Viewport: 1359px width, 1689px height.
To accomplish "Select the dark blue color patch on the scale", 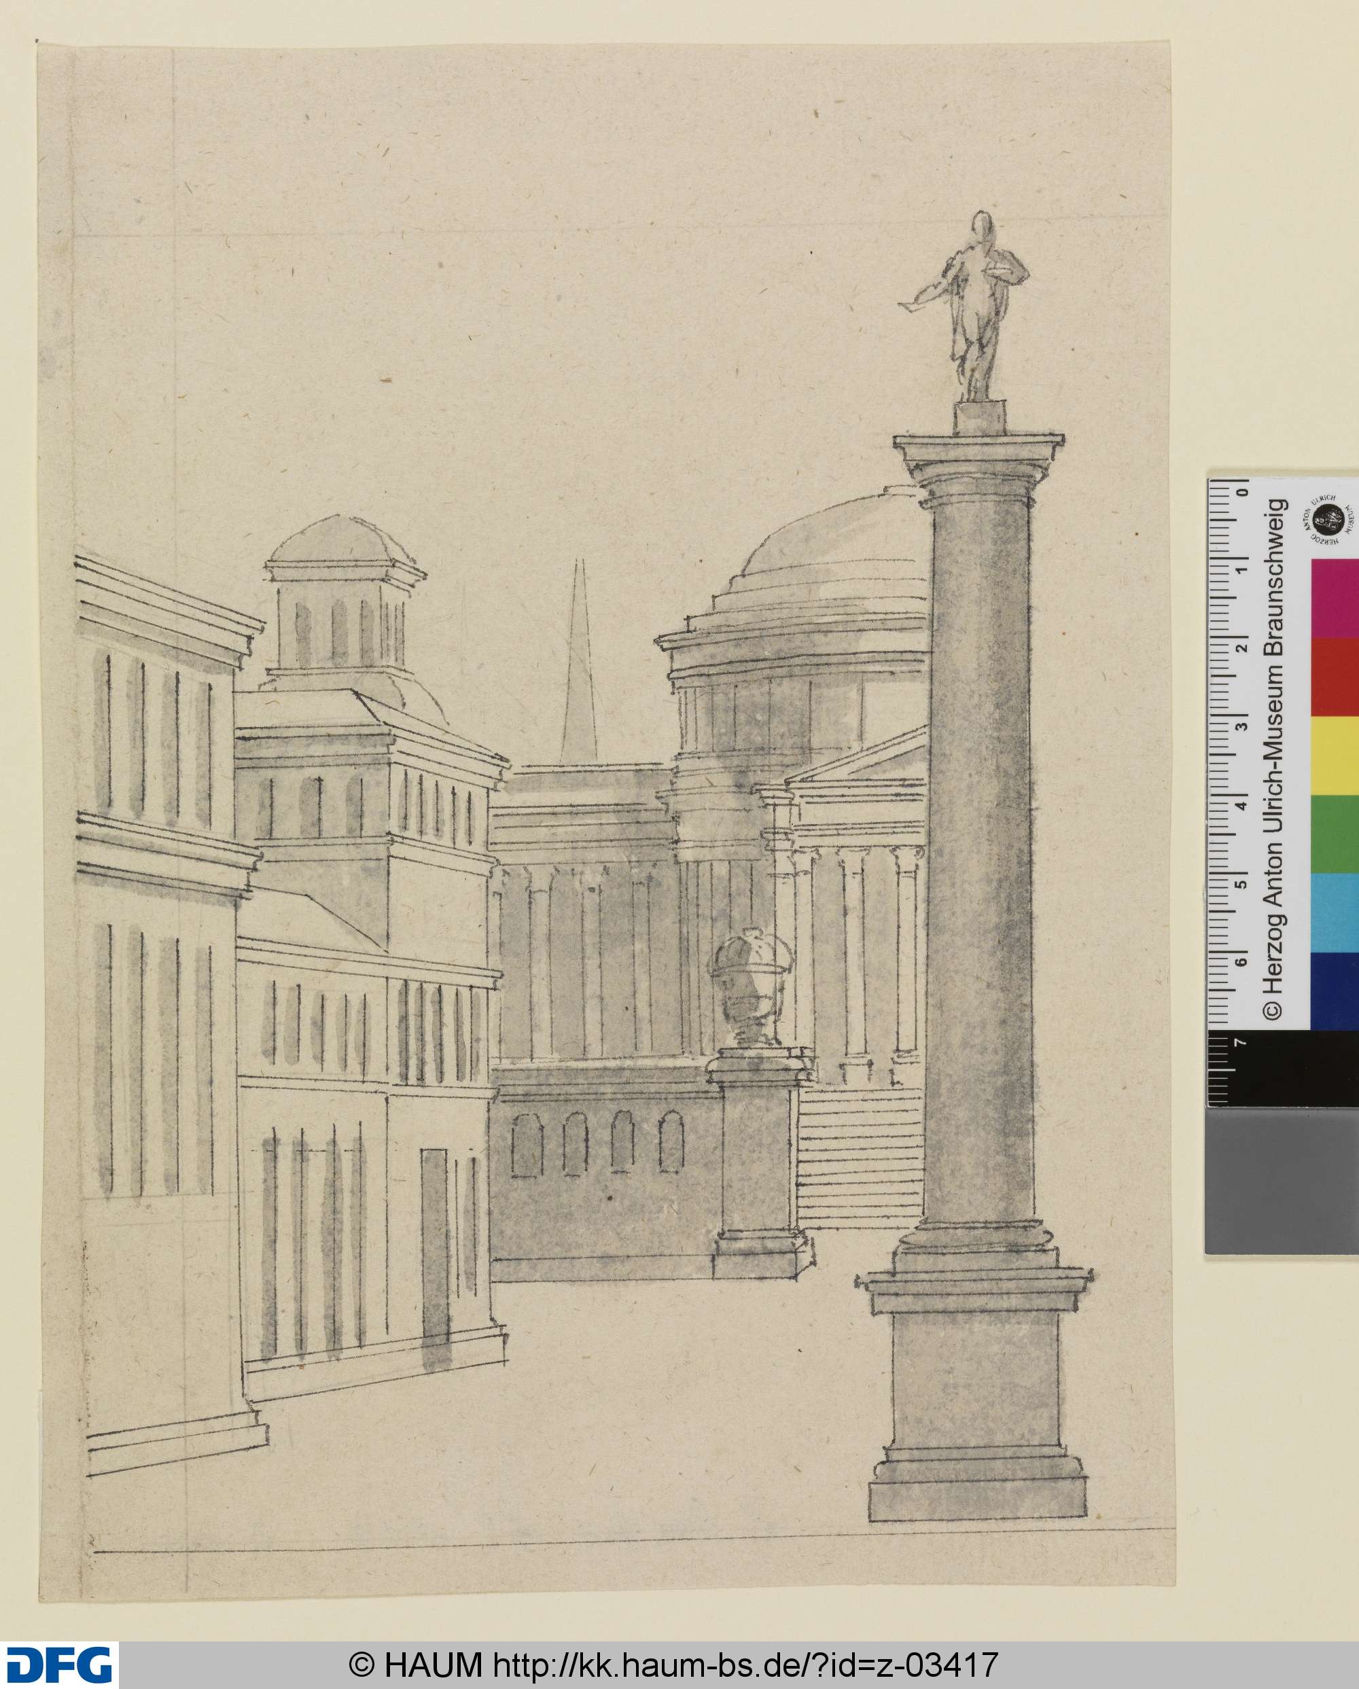I will pyautogui.click(x=1335, y=990).
